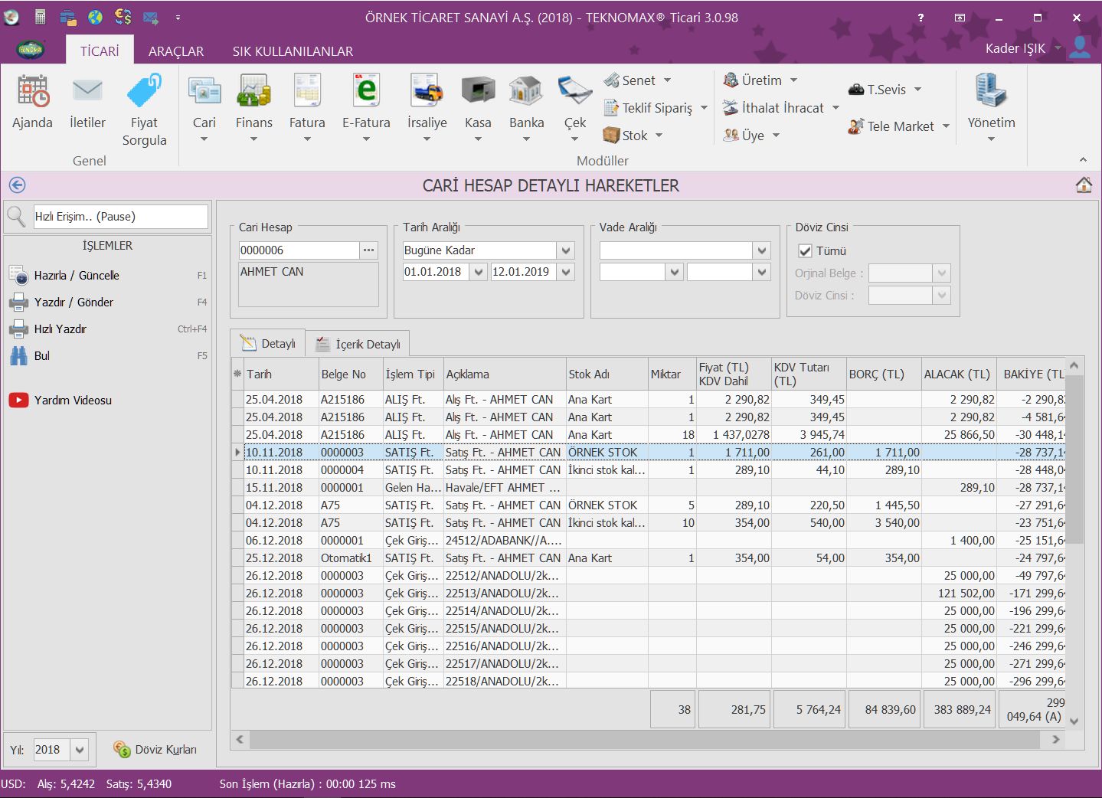Click the home icon at right
1102x798 pixels.
(1083, 185)
